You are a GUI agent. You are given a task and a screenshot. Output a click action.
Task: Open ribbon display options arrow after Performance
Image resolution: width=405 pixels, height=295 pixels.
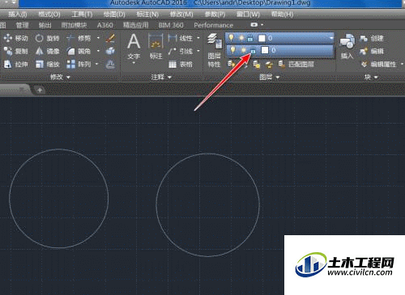pyautogui.click(x=262, y=25)
